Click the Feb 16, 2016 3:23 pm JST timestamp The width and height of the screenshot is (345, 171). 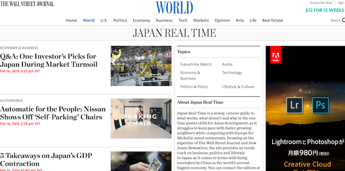(20, 71)
